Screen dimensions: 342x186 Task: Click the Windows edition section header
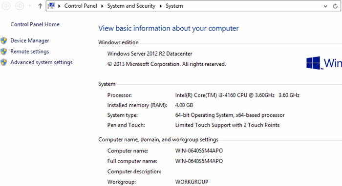[118, 42]
